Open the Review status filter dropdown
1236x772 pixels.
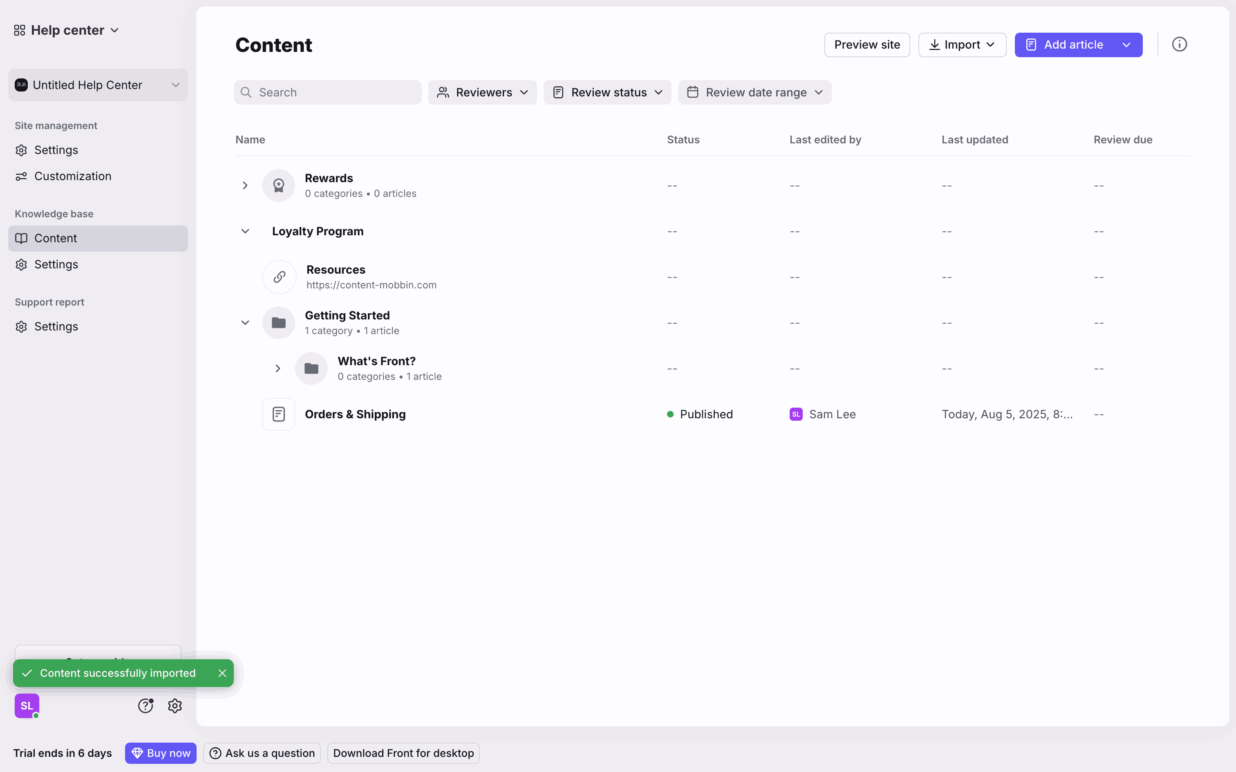(x=607, y=92)
